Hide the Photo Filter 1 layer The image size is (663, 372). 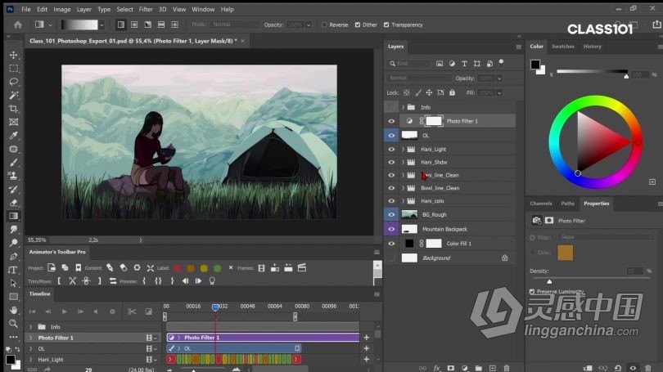click(391, 121)
